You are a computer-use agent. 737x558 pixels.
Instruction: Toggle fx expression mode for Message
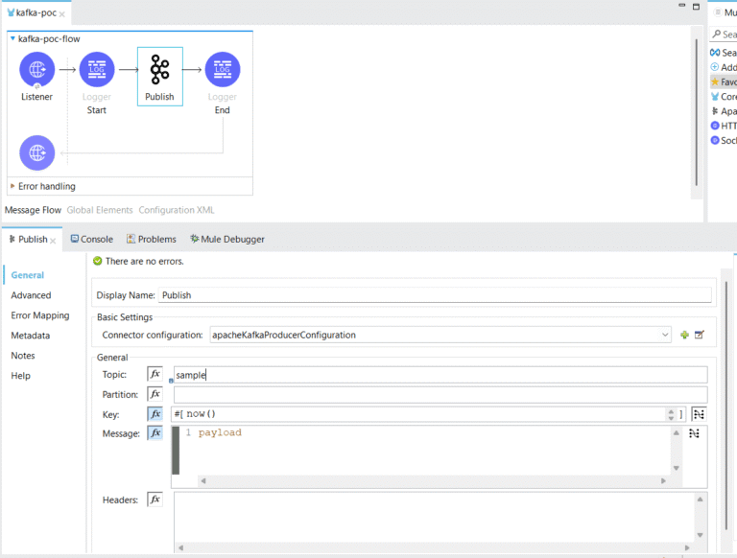(155, 432)
